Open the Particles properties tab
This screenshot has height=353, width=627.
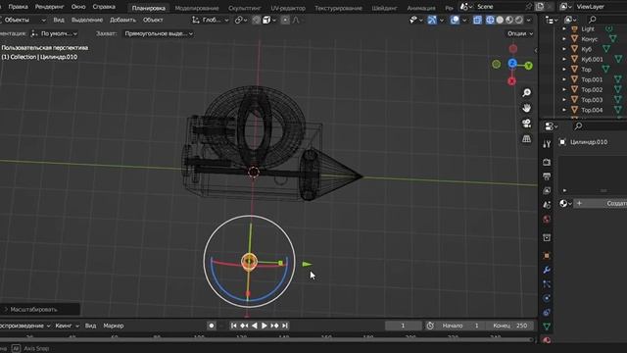(x=547, y=284)
